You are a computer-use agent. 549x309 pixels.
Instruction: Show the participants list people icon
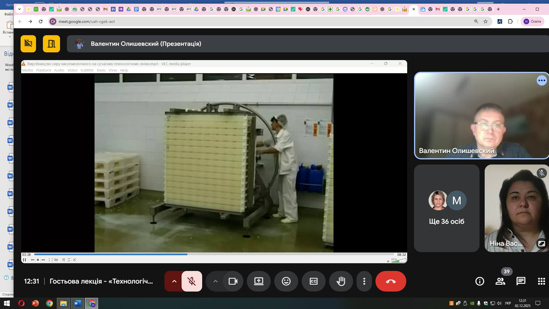coord(500,281)
